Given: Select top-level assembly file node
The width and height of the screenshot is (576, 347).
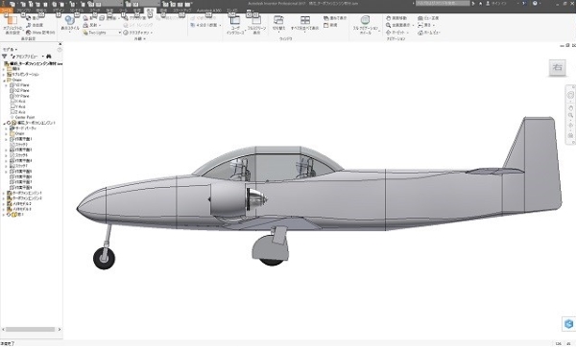Looking at the screenshot, I should [33, 63].
